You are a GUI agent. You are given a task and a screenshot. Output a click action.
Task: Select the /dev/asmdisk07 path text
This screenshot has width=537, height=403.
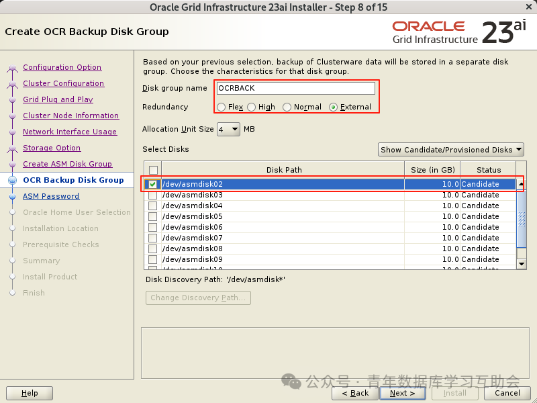[x=193, y=238]
